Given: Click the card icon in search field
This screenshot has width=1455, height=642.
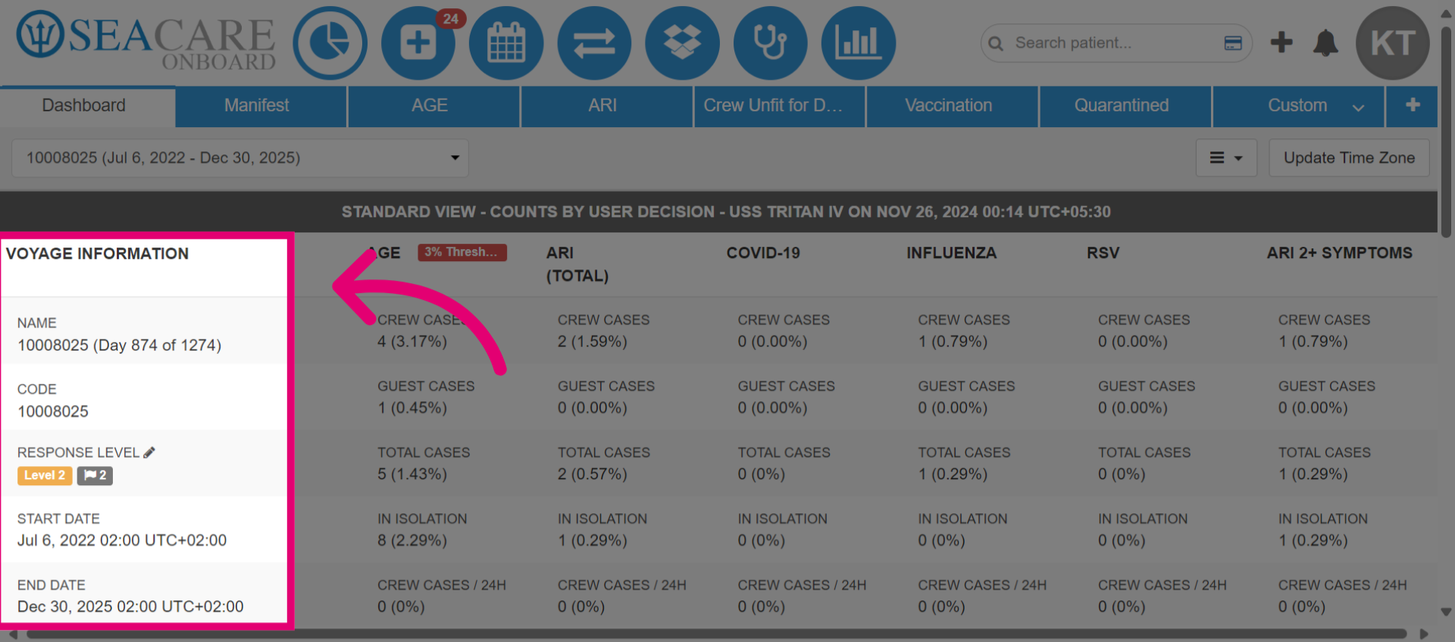Looking at the screenshot, I should (1233, 43).
